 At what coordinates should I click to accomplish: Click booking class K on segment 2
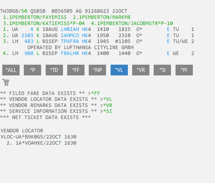38,35
